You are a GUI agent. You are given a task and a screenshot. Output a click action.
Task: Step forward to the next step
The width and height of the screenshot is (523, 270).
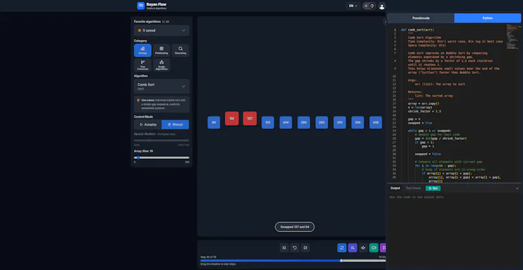(x=305, y=248)
